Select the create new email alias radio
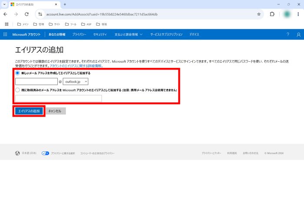304x197 pixels. pos(18,73)
